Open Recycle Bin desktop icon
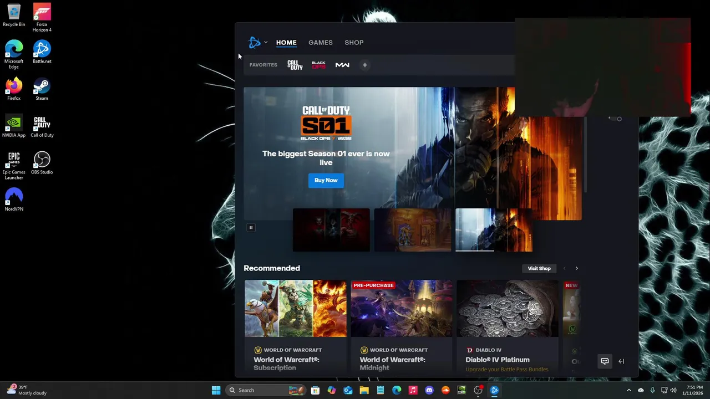This screenshot has width=710, height=399. pos(14,16)
